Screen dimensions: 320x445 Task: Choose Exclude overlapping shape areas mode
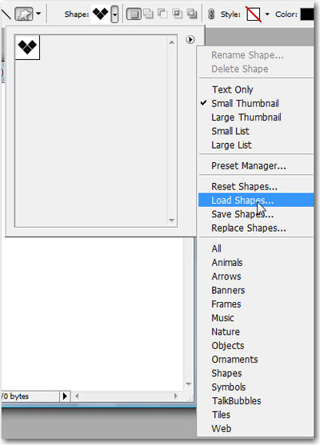pos(192,14)
